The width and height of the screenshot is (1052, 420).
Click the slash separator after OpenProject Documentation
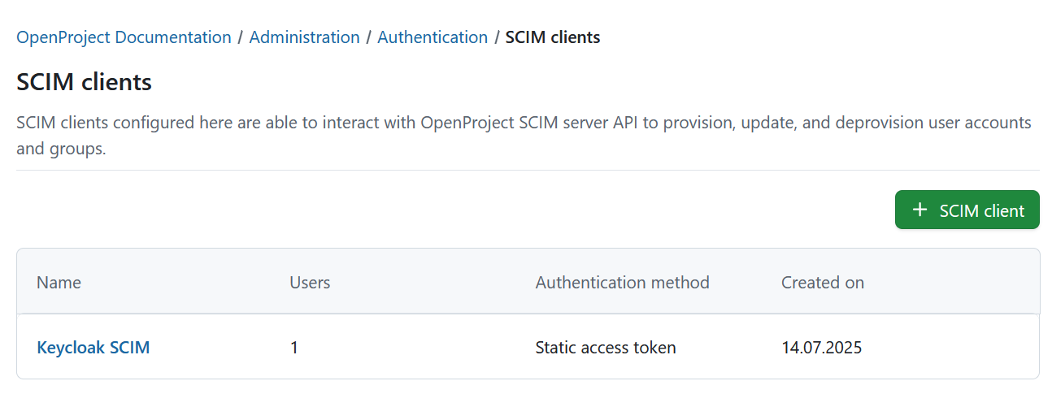(241, 37)
